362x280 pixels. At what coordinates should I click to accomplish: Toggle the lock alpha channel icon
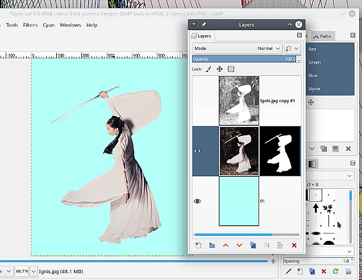click(231, 69)
